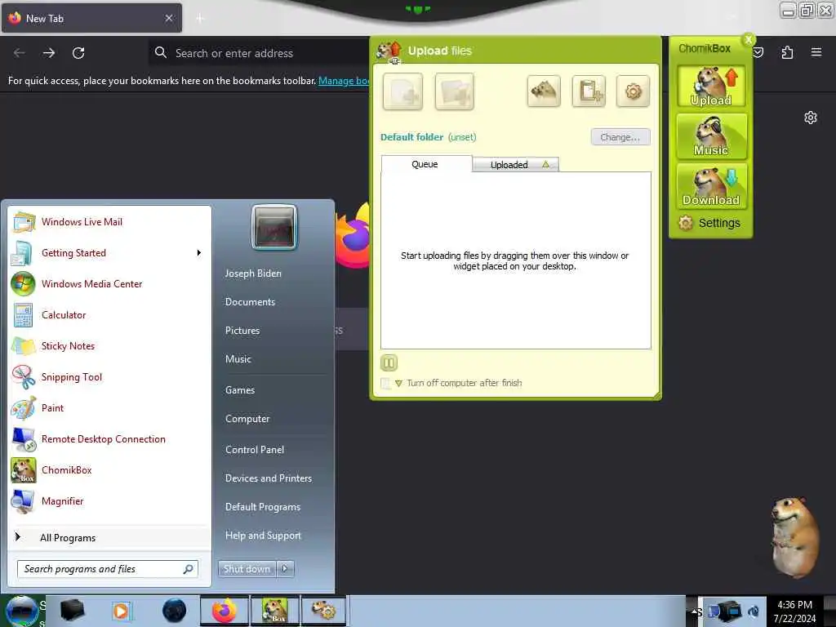Viewport: 836px width, 627px height.
Task: Open Firefox hamburger application menu
Action: tap(816, 52)
